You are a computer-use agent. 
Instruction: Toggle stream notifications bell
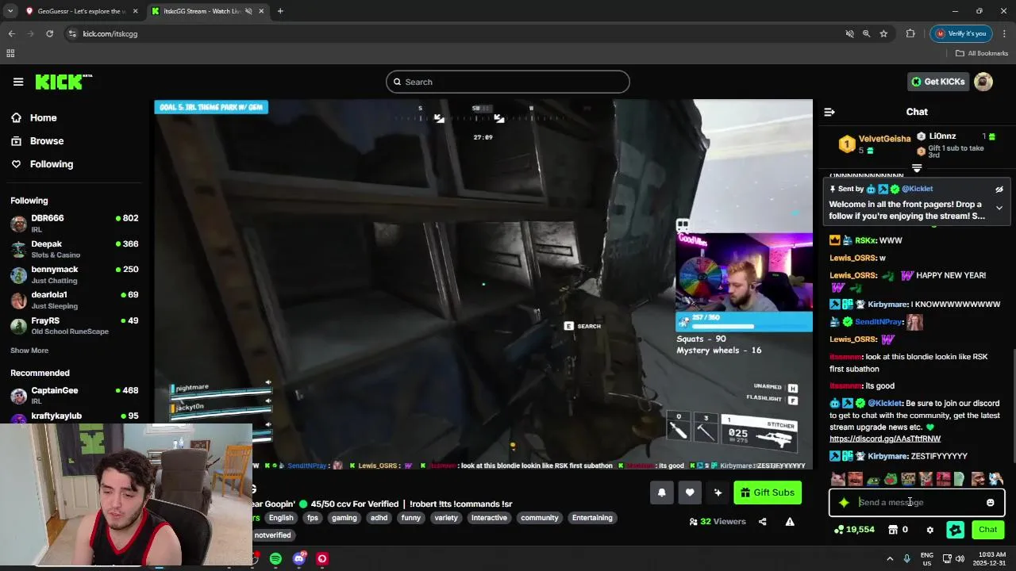tap(662, 492)
